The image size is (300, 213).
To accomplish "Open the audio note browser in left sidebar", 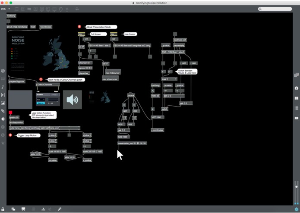I will [x=3, y=87].
